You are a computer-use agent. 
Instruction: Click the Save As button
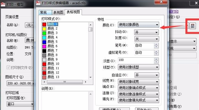(x=147, y=109)
